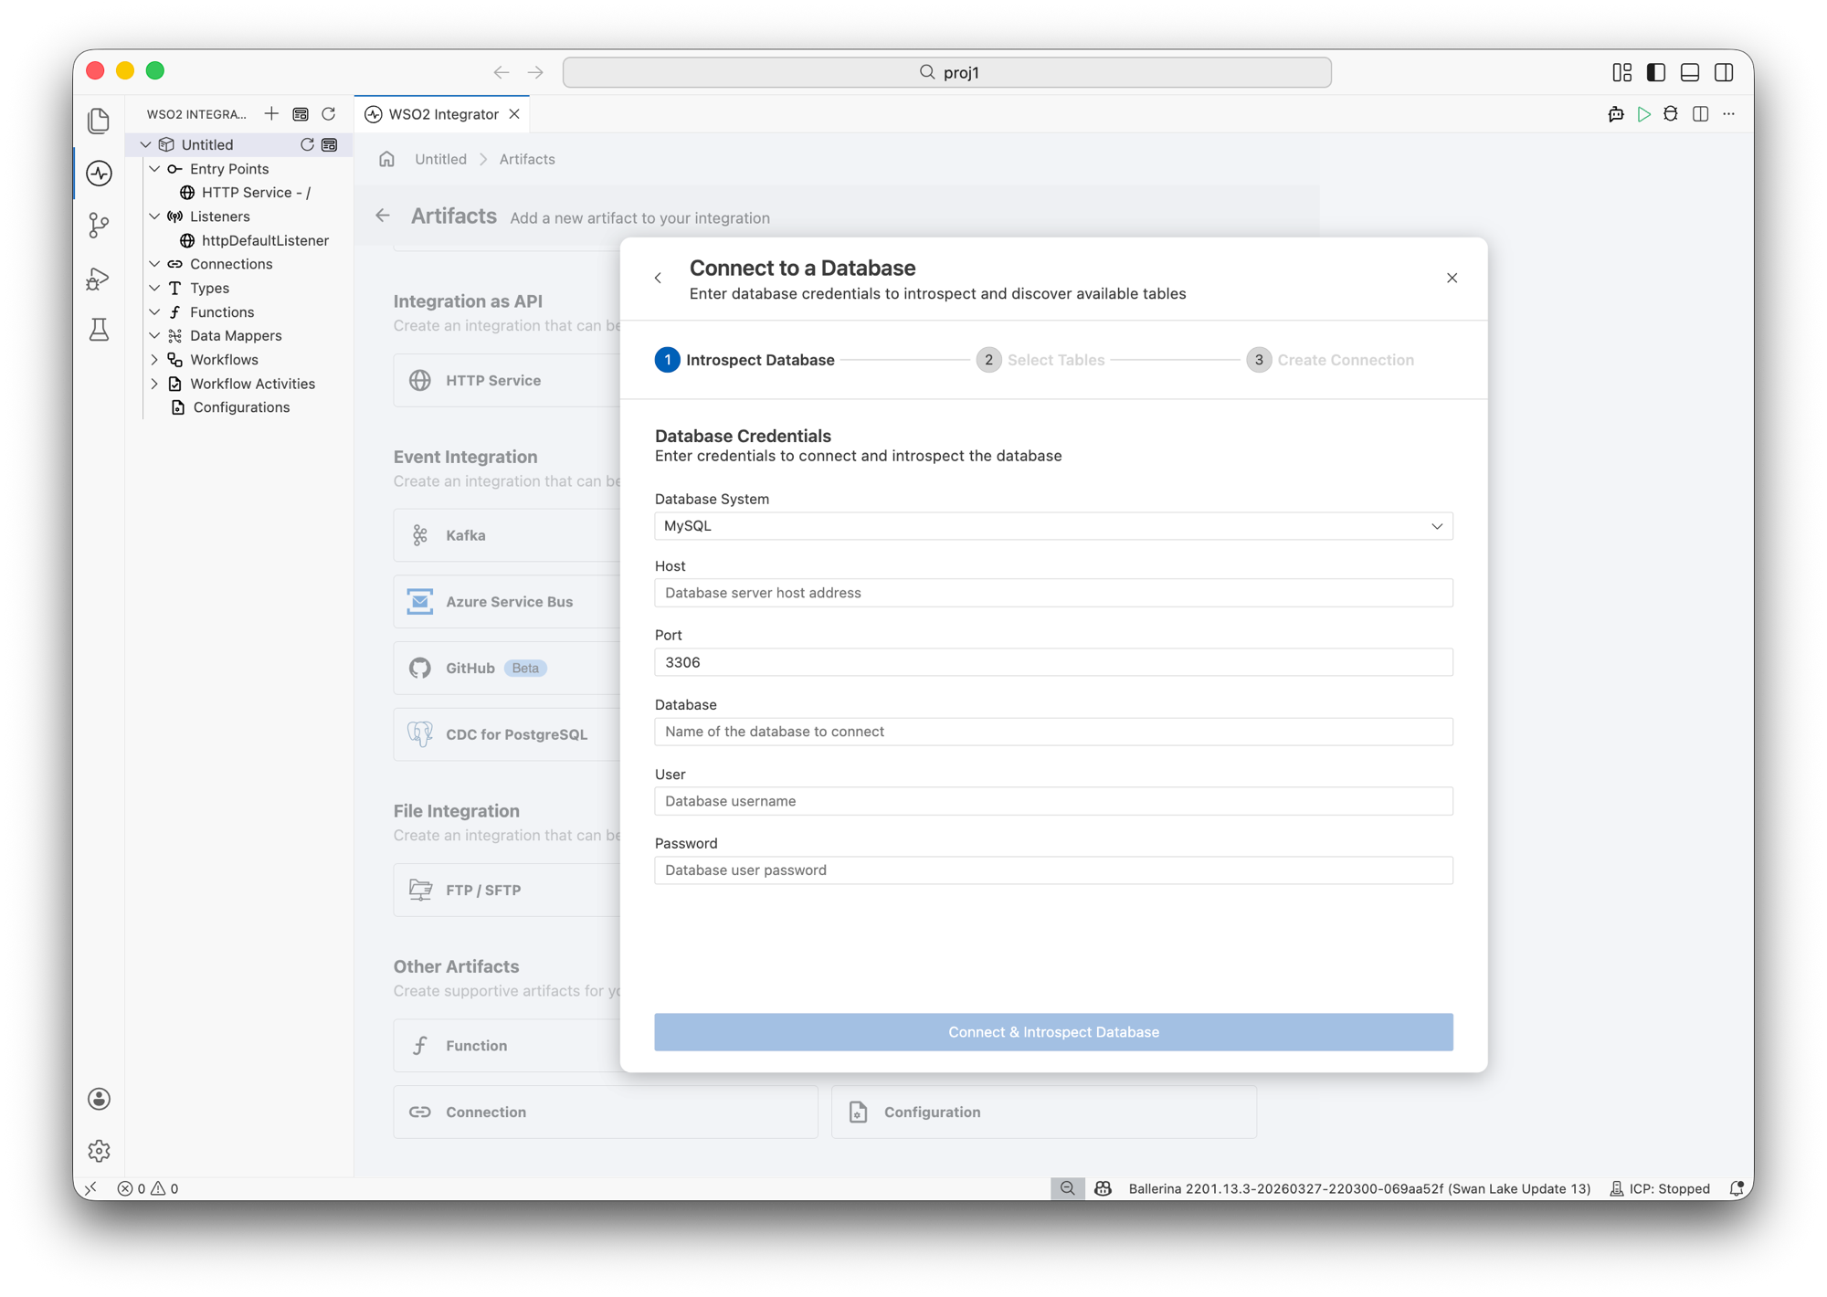Toggle the secondary side bar

[x=1724, y=72]
